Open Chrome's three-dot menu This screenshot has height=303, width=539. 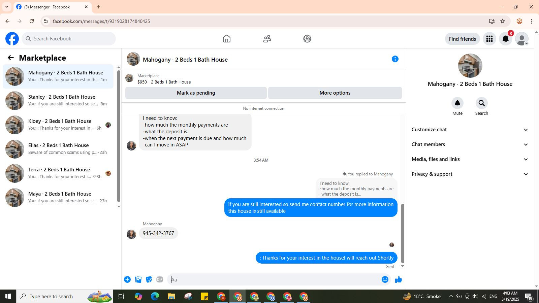[532, 21]
